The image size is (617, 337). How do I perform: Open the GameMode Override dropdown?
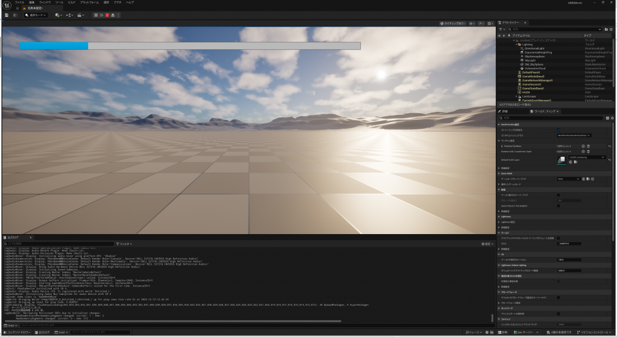click(568, 179)
